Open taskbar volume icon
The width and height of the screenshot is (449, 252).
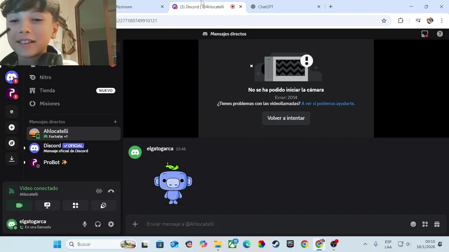[x=408, y=244]
